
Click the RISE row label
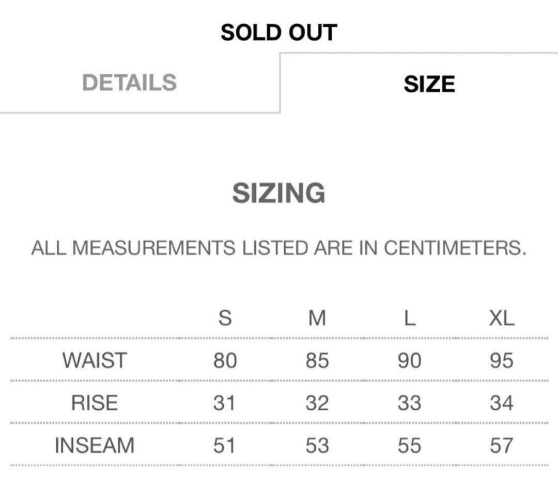click(95, 403)
